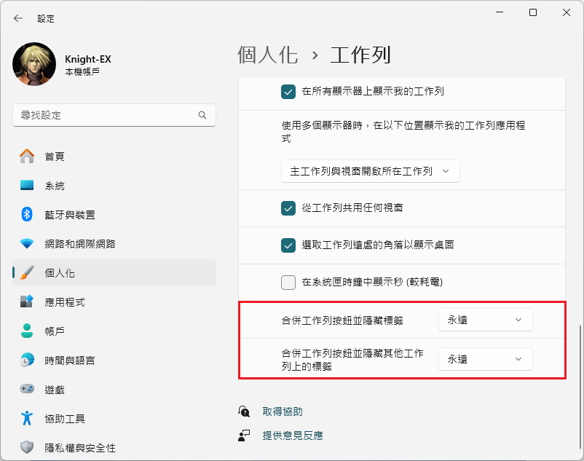
Task: Click the 提供意見反應 feedback icon
Action: point(244,436)
